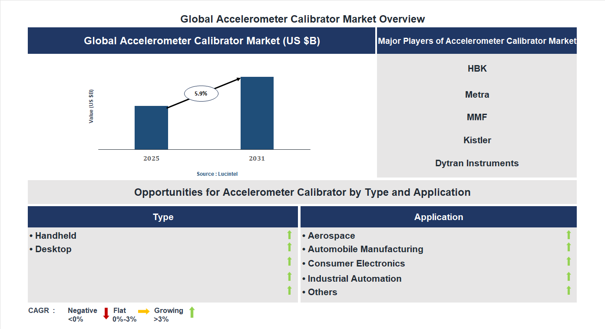Screen dimensions: 605x329
Task: Click the green arrow next to Aerospace
Action: pos(569,235)
